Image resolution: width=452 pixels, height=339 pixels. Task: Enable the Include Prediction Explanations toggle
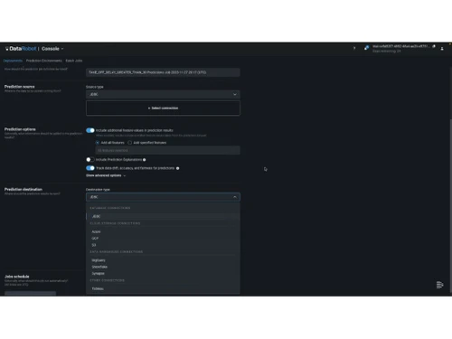90,160
